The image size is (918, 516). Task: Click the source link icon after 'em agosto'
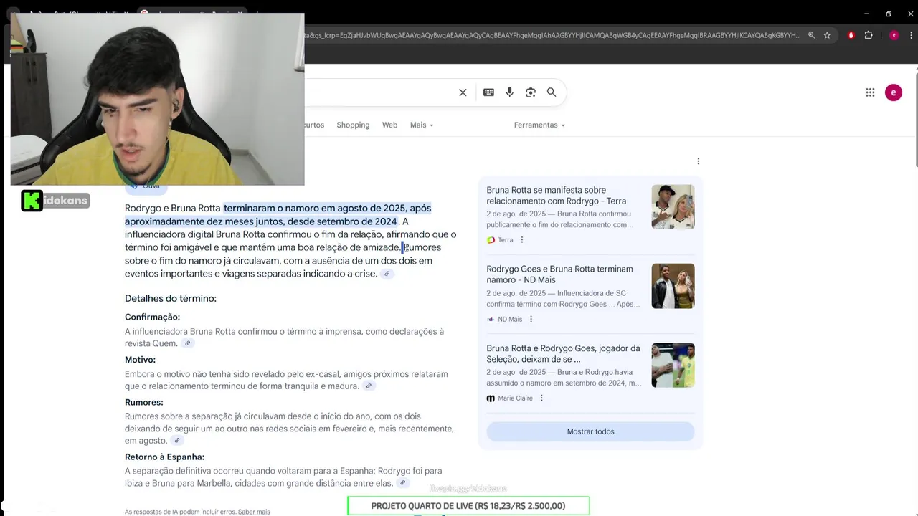click(177, 441)
